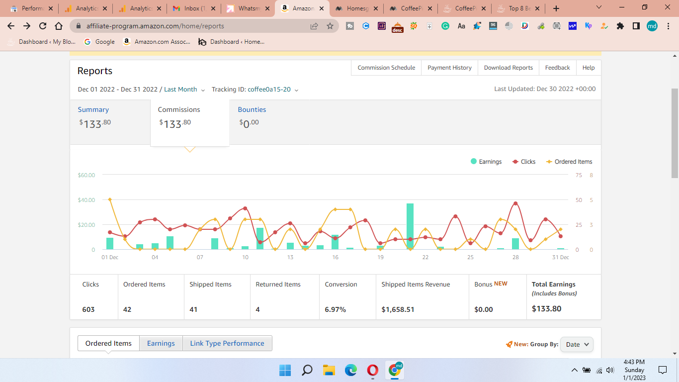
Task: Open the Chrome three-dot menu
Action: [668, 26]
